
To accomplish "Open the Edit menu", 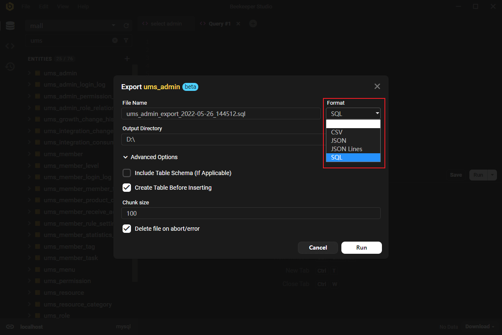I will tap(44, 7).
